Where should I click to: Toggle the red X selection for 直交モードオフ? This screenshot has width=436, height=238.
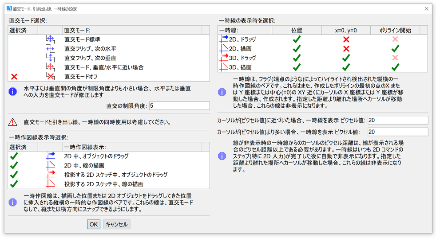[x=14, y=77]
